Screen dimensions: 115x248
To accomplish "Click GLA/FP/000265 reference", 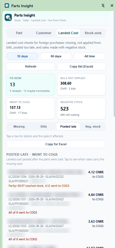I will (18, 231).
